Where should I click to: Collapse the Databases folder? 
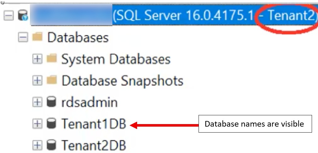(x=23, y=37)
